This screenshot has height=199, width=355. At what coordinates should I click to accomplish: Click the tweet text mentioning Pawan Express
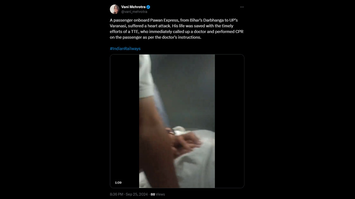point(177,29)
